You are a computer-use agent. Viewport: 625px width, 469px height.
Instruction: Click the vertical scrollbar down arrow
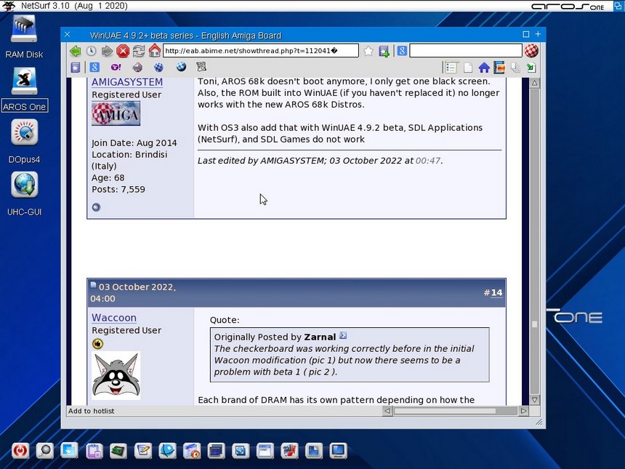[535, 400]
